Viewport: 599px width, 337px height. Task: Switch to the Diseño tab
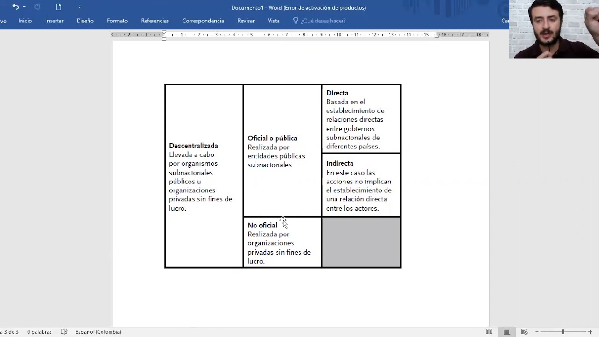[x=85, y=21]
